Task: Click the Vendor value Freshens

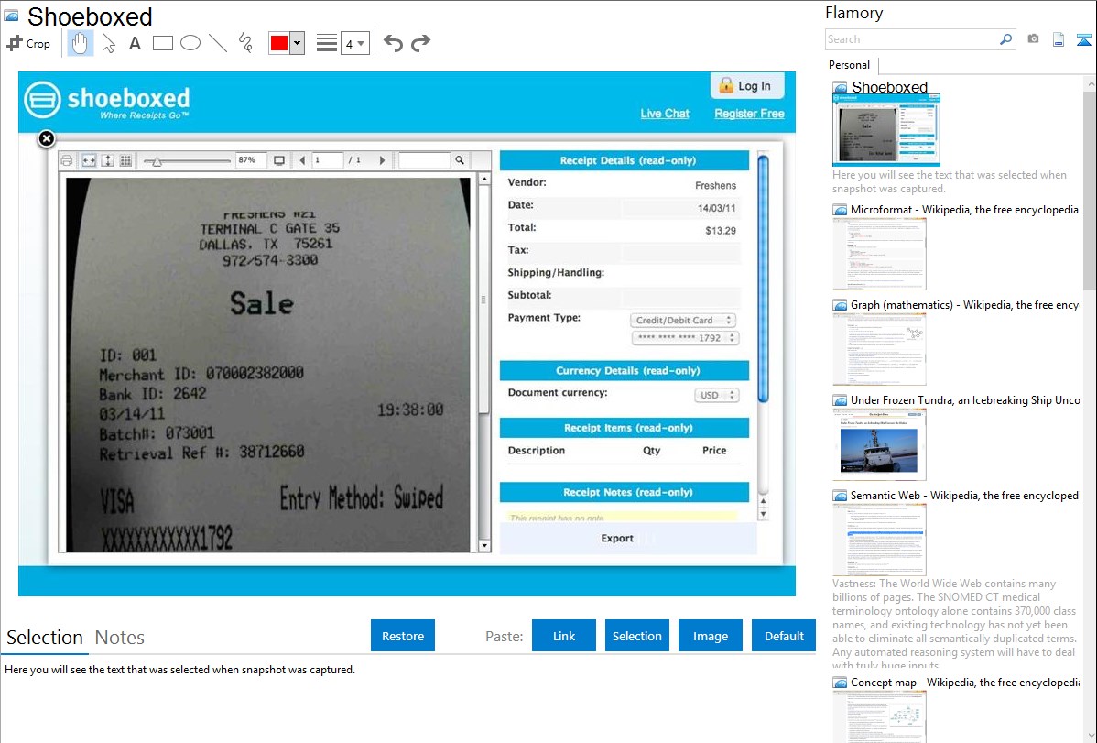Action: click(715, 186)
